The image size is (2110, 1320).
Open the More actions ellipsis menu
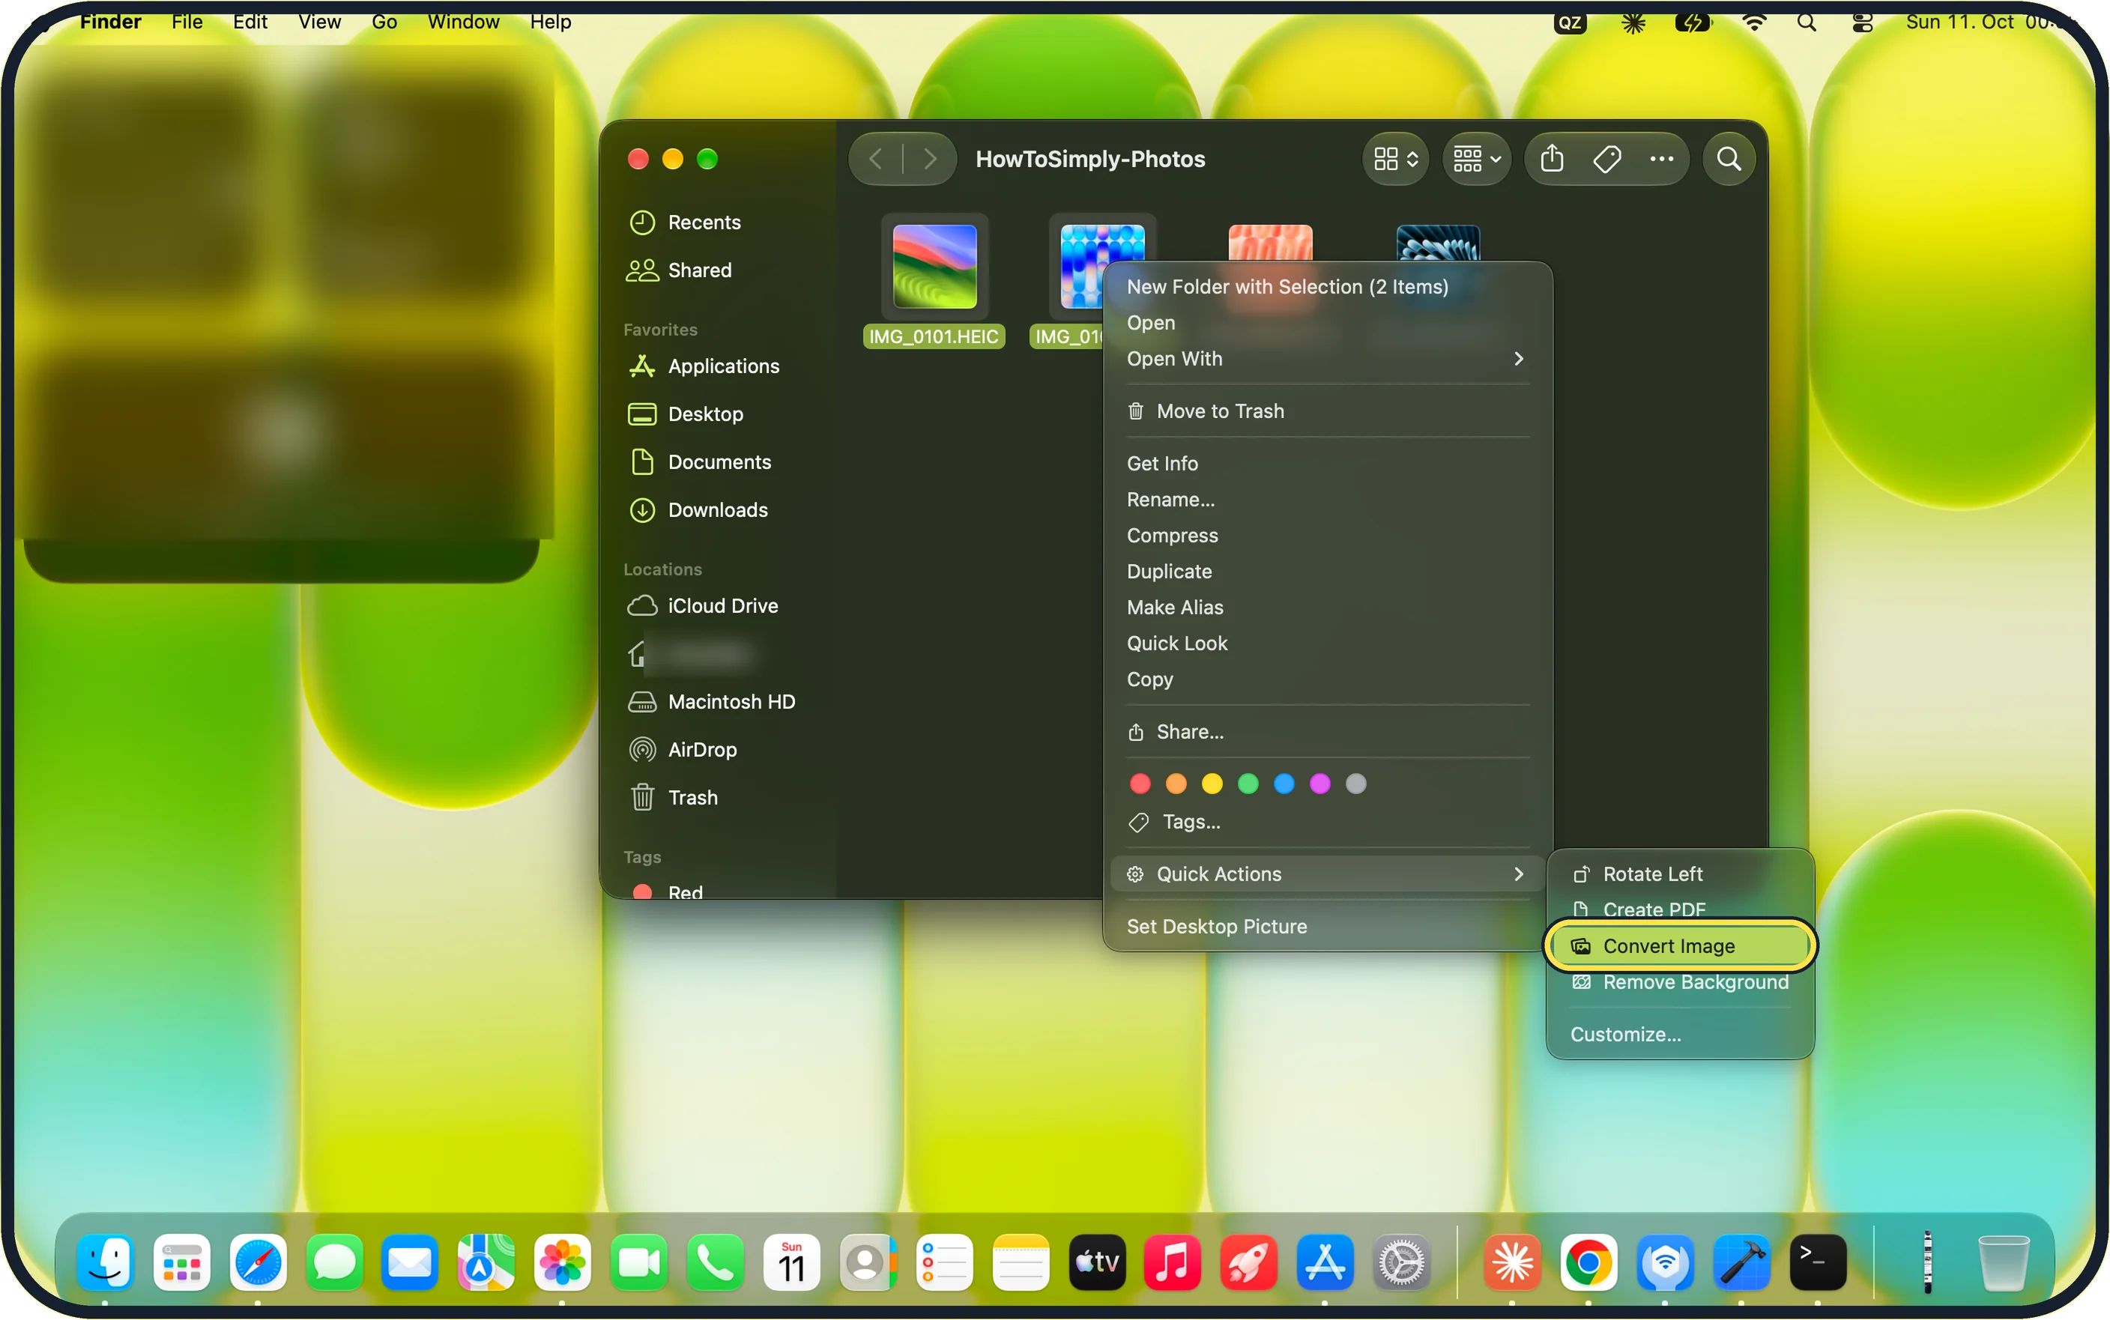pos(1661,159)
